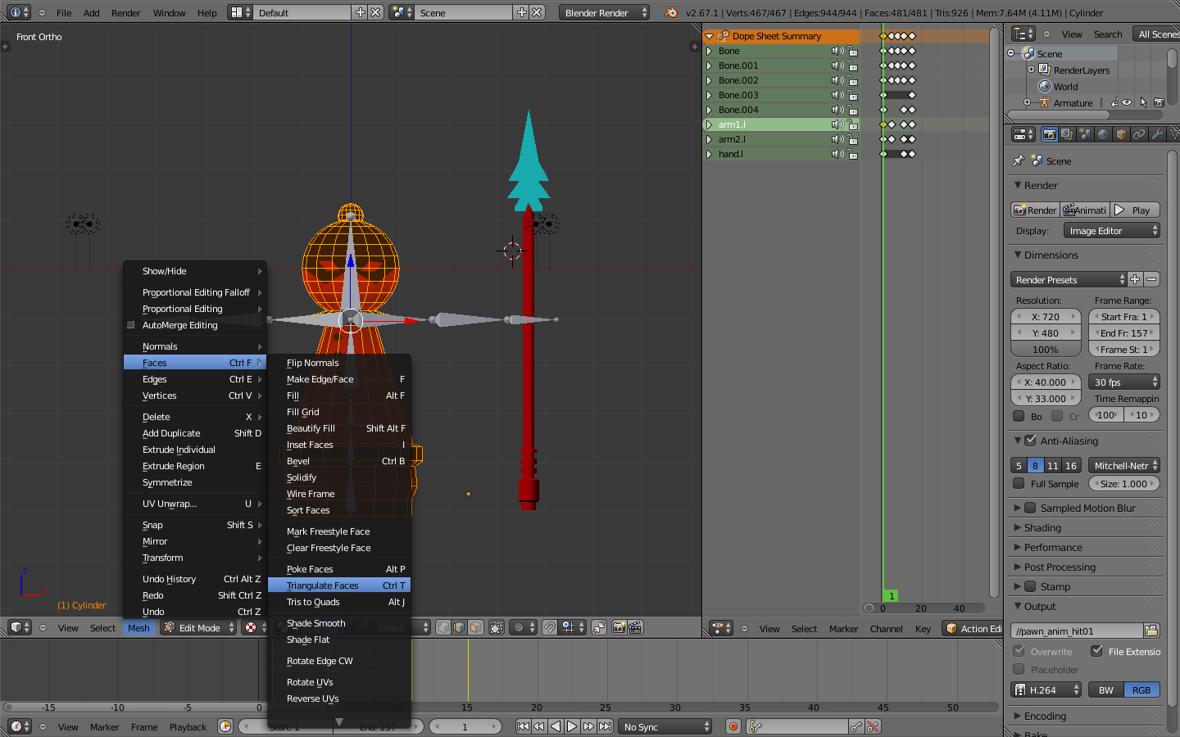Toggle the Anti-Aliasing checkbox

tap(1031, 441)
